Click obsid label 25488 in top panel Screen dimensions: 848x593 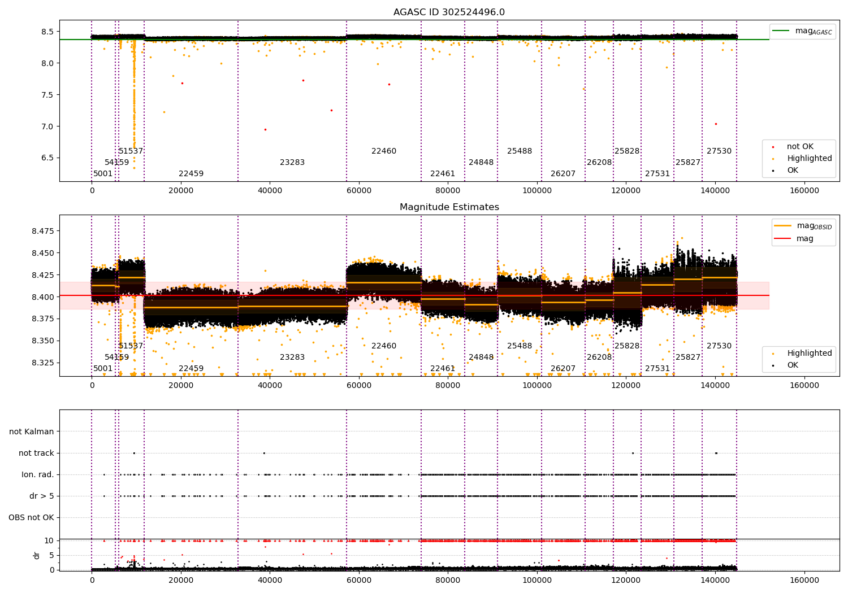pyautogui.click(x=520, y=151)
